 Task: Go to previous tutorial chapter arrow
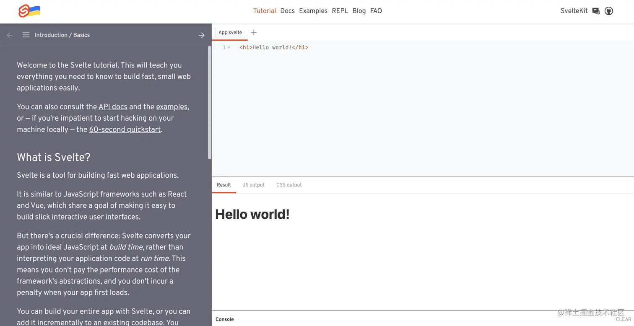pyautogui.click(x=10, y=35)
